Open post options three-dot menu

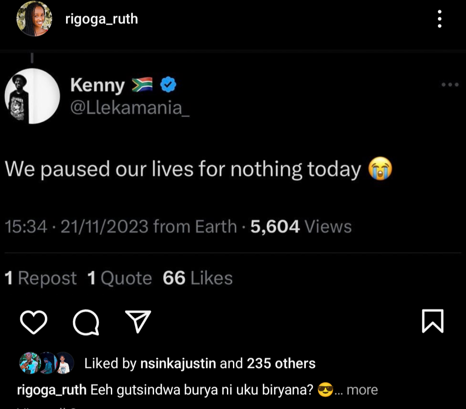tap(439, 19)
